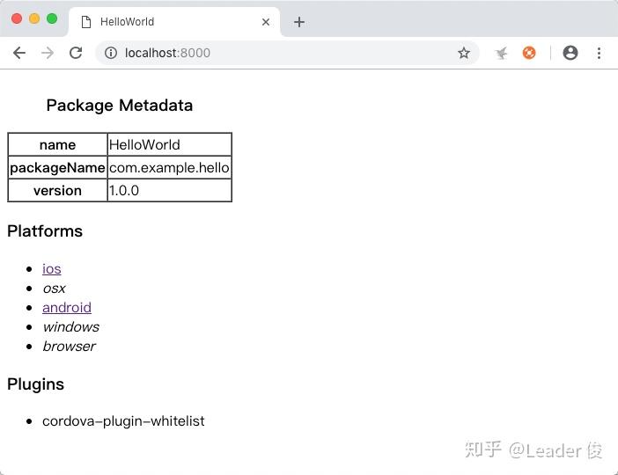Click the address bar showing localhost:8000
This screenshot has height=475, width=618.
282,53
